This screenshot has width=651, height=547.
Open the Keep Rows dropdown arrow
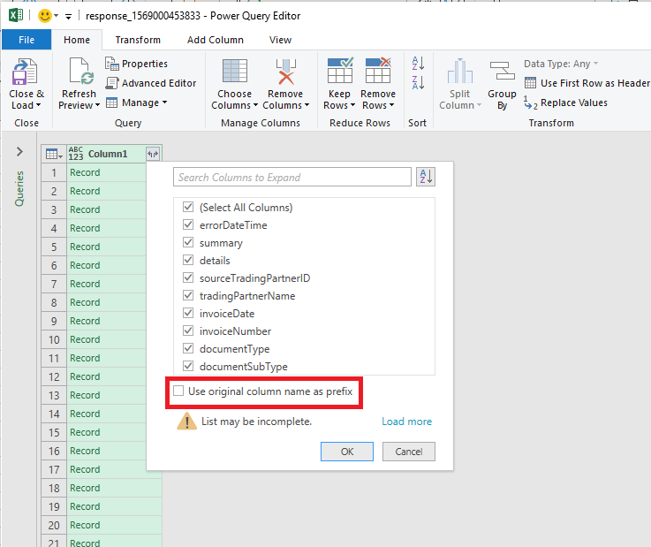[352, 105]
